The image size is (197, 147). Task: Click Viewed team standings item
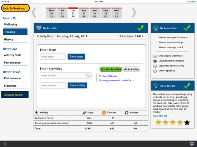(x=171, y=42)
